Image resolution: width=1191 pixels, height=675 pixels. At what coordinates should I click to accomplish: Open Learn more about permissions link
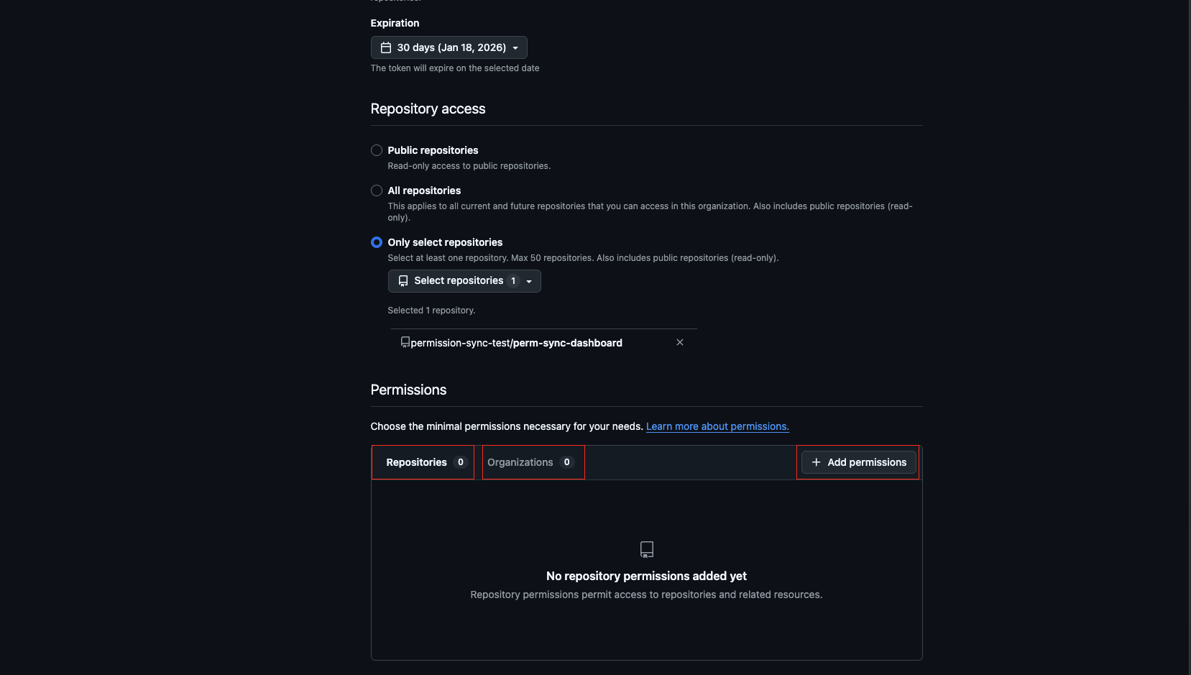(x=717, y=426)
